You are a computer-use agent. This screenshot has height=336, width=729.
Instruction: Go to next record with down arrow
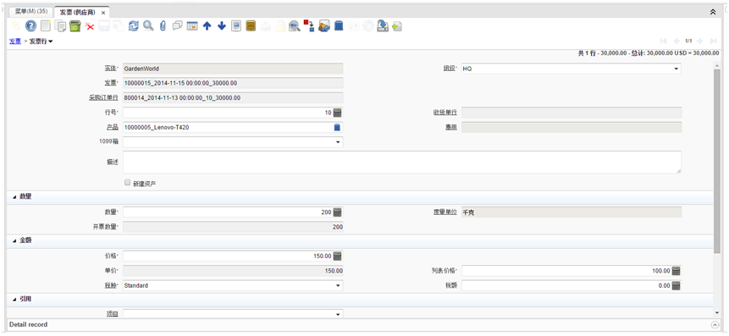222,26
